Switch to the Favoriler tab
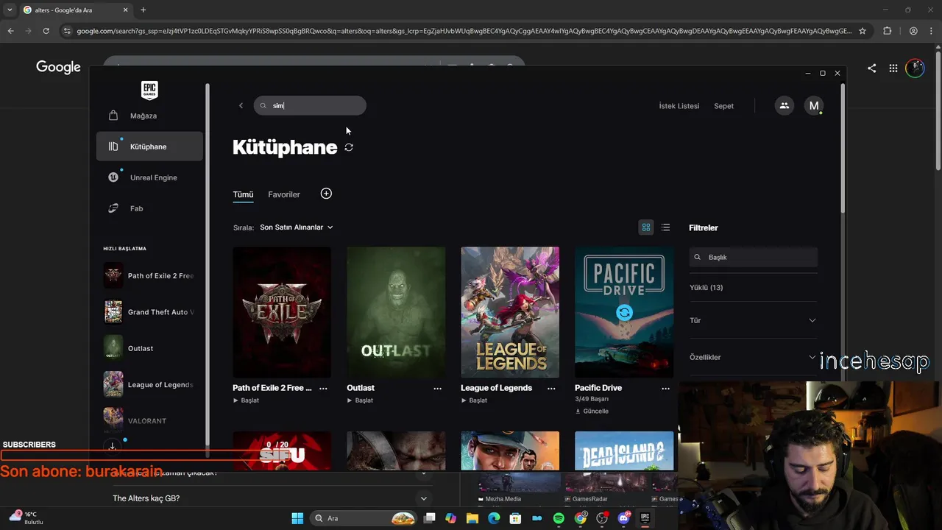Screen dimensions: 942x530 click(284, 194)
